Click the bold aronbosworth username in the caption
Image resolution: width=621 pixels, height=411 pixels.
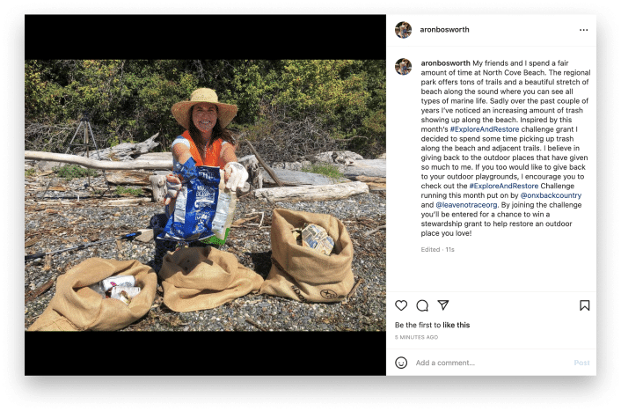pyautogui.click(x=446, y=64)
